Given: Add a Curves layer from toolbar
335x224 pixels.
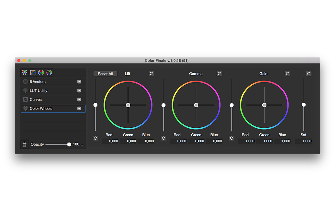Looking at the screenshot, I should click(32, 73).
